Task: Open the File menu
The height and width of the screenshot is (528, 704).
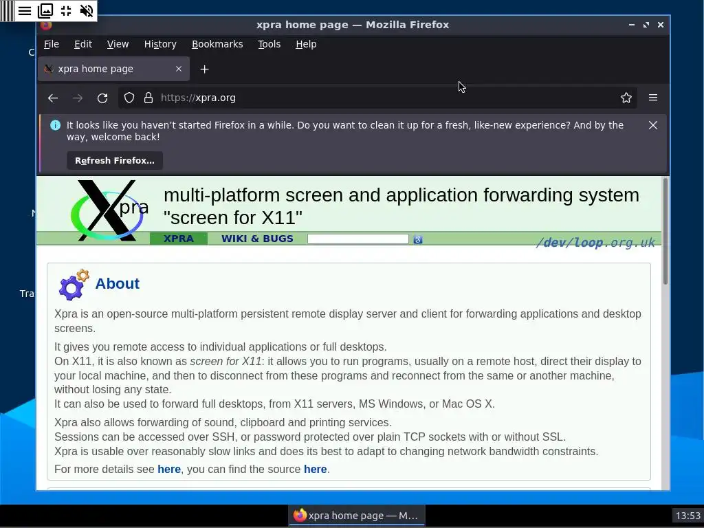Action: click(51, 44)
